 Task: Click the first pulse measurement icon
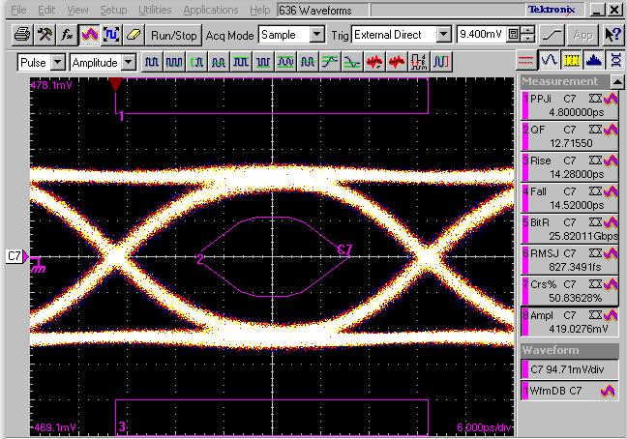(x=153, y=62)
